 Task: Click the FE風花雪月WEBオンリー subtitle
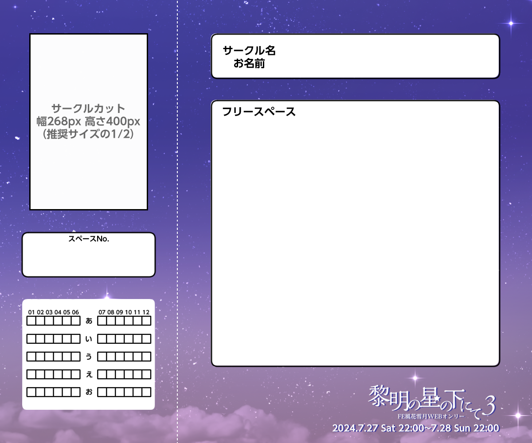[431, 416]
